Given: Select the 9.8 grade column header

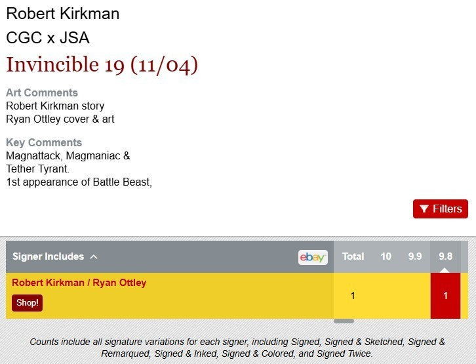Looking at the screenshot, I should click(x=445, y=256).
